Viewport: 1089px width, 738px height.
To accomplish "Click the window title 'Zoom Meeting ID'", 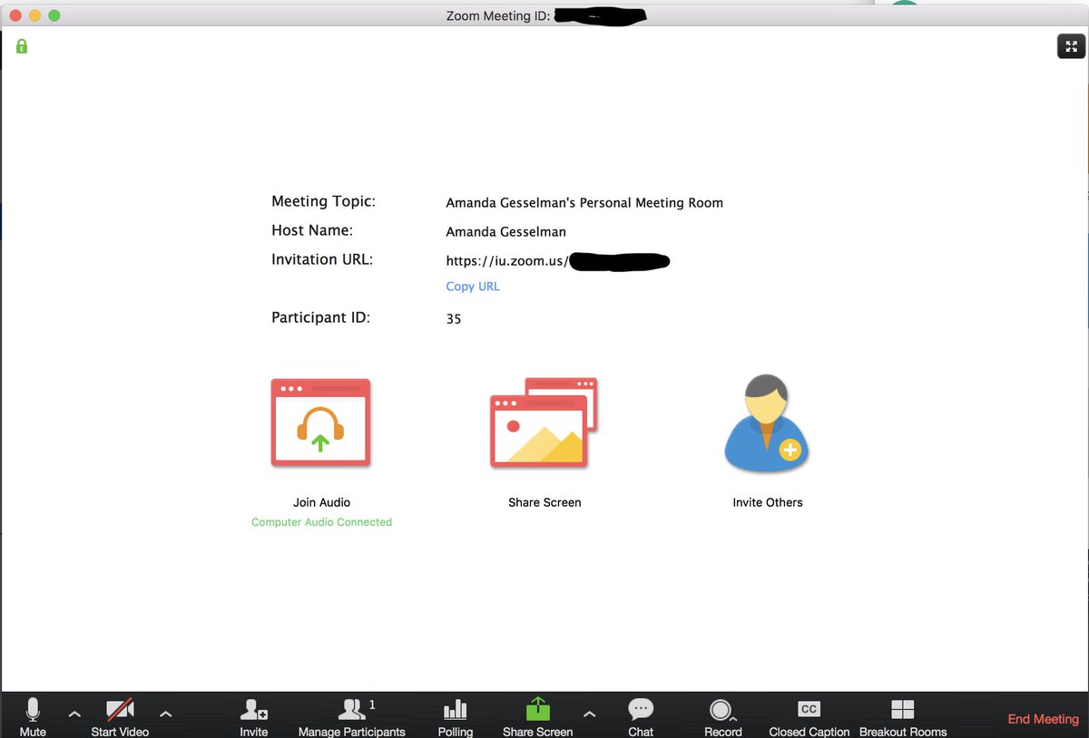I will coord(497,15).
